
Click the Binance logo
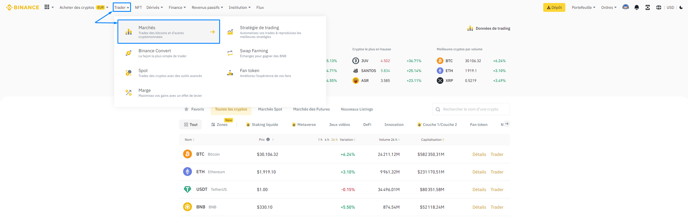pos(23,7)
